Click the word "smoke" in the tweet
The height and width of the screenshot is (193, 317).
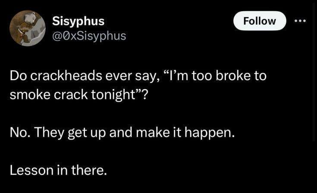pos(28,94)
